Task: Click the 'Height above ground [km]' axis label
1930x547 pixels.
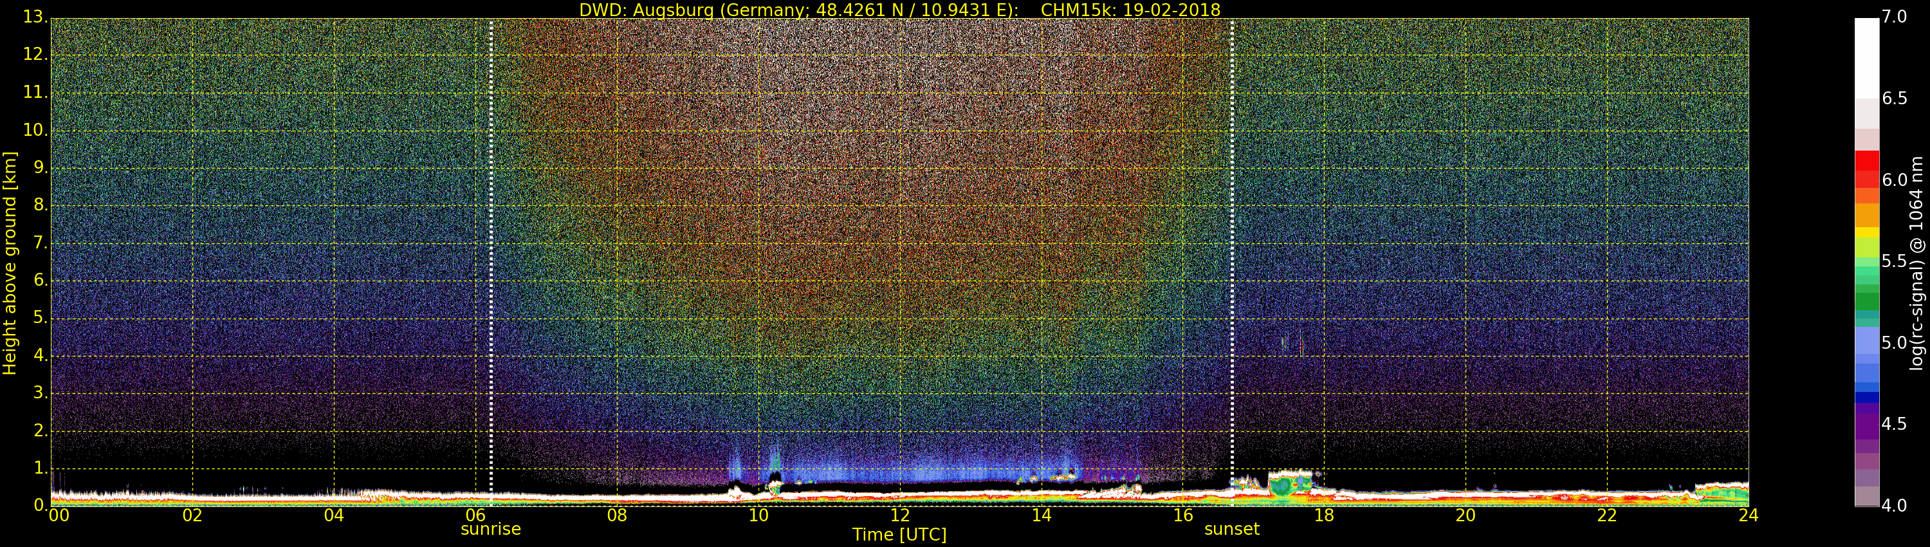Action: point(10,263)
